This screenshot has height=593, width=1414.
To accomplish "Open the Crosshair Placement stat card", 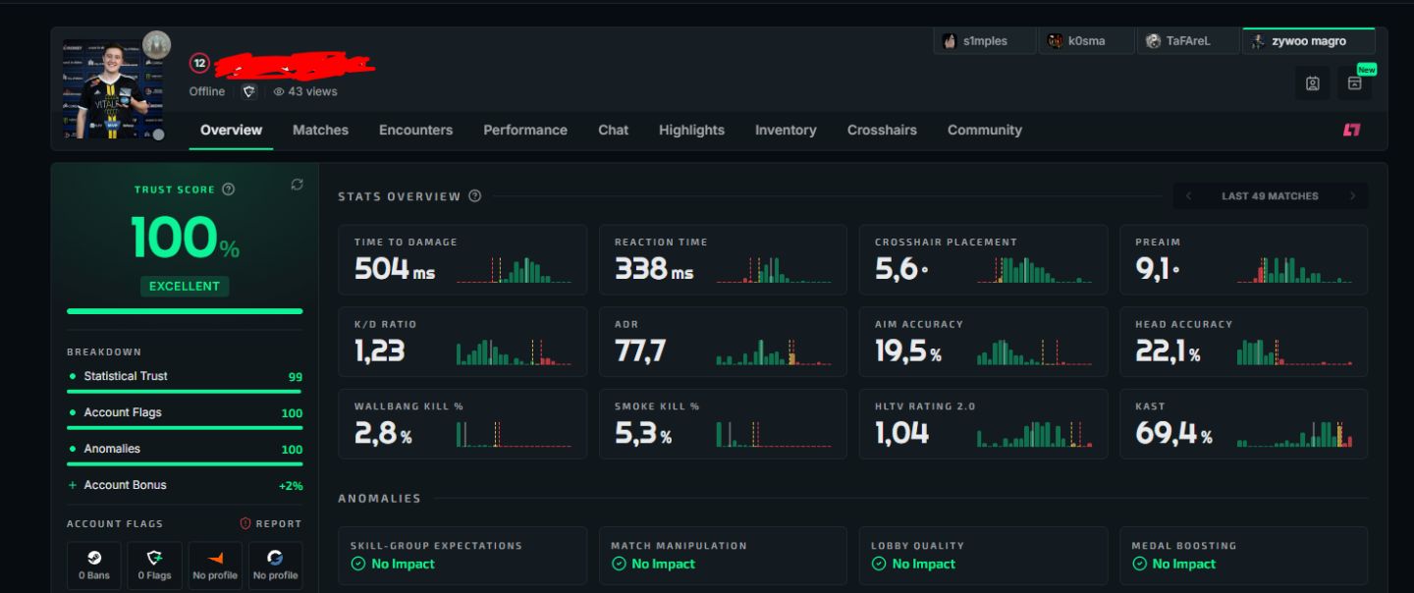I will (x=984, y=260).
